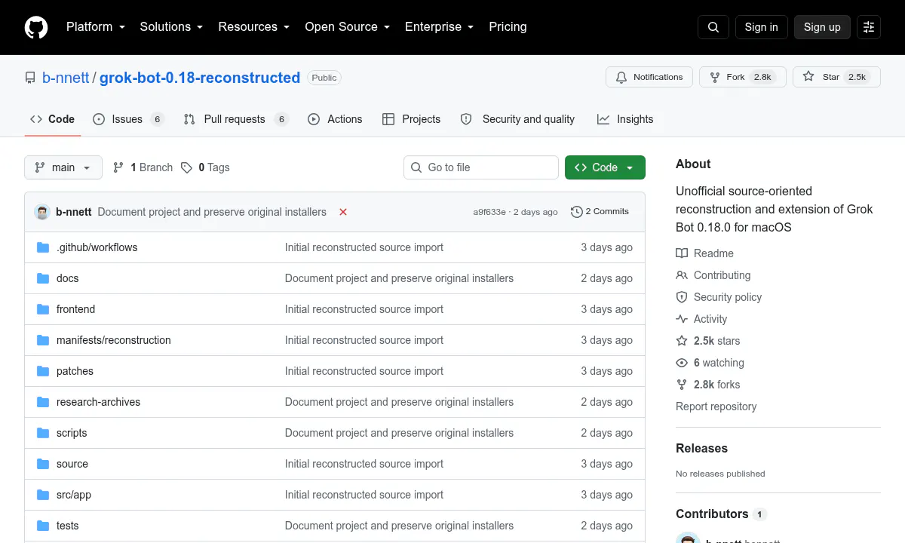Open the research-archives directory name
Viewport: 905px width, 543px height.
tap(98, 402)
